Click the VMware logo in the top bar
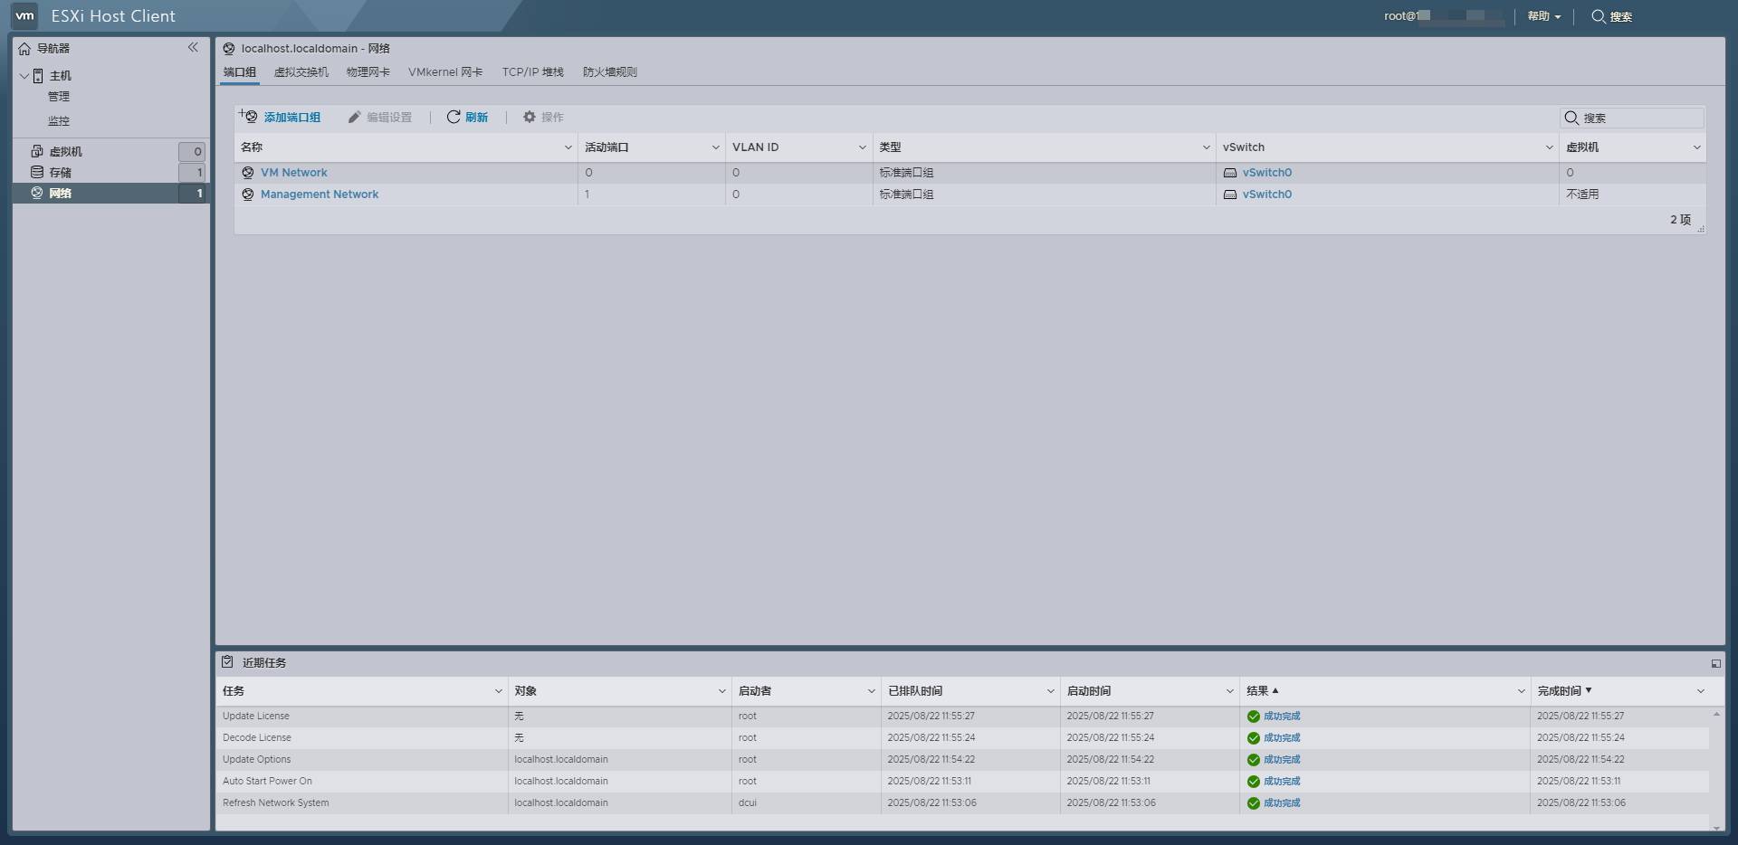This screenshot has width=1738, height=845. point(23,15)
